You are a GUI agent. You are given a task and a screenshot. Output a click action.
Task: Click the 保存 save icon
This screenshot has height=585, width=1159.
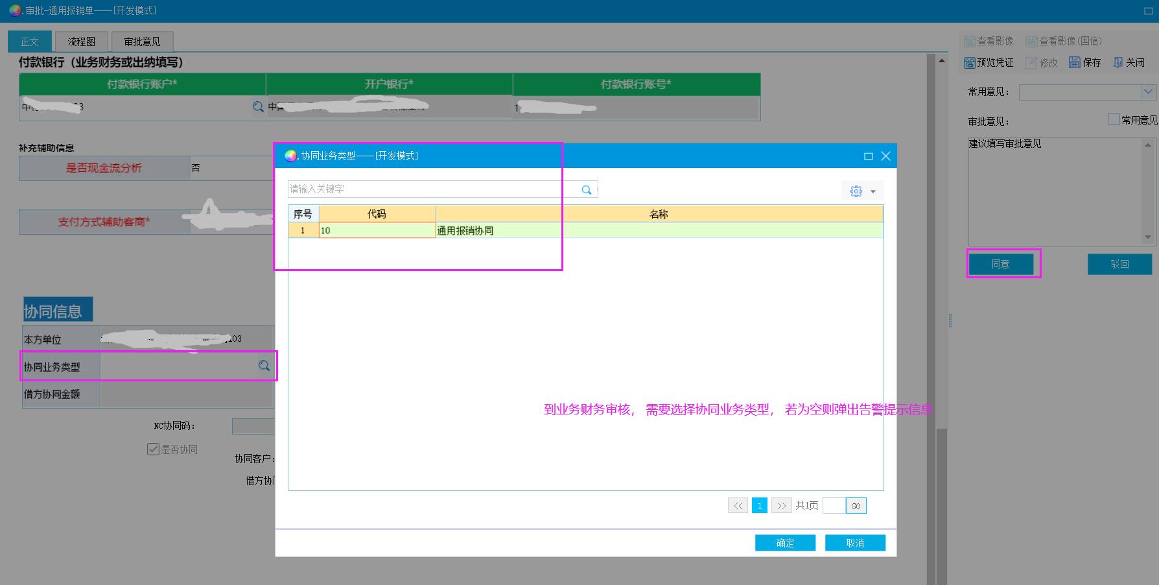pos(1075,62)
